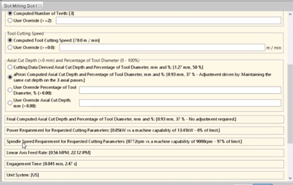Select aPriori Computed Axial Cut Depth option
The image size is (293, 185).
(10, 77)
